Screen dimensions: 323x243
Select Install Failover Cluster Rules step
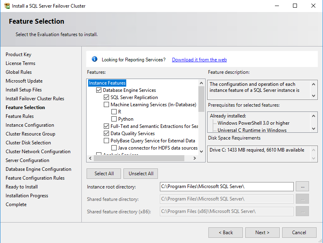(x=35, y=99)
